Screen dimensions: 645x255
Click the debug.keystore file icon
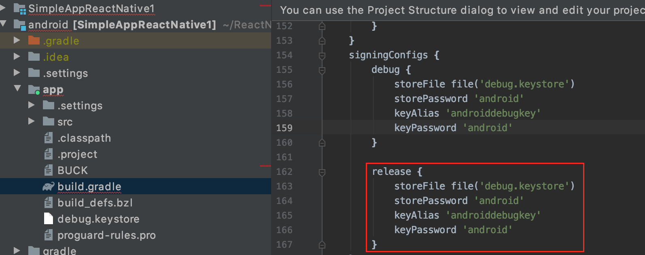point(49,219)
